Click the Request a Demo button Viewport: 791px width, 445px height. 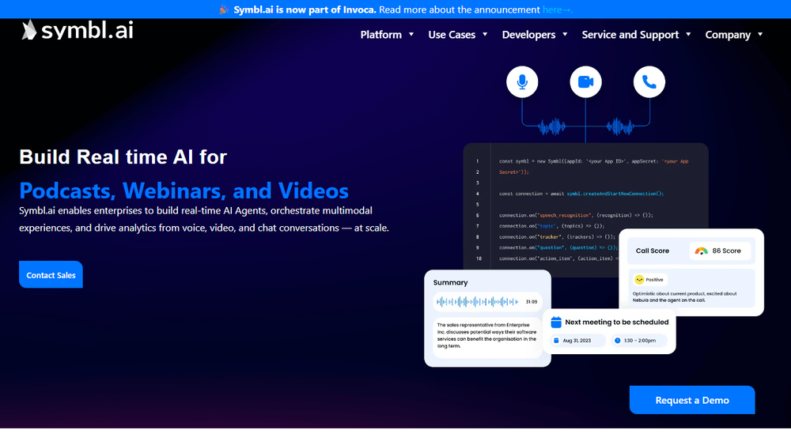tap(692, 400)
